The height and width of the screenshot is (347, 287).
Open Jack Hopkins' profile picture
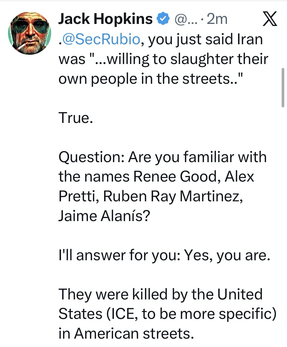coord(29,33)
